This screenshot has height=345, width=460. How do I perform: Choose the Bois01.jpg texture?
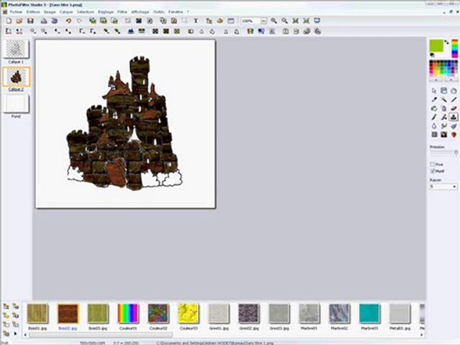[37, 313]
